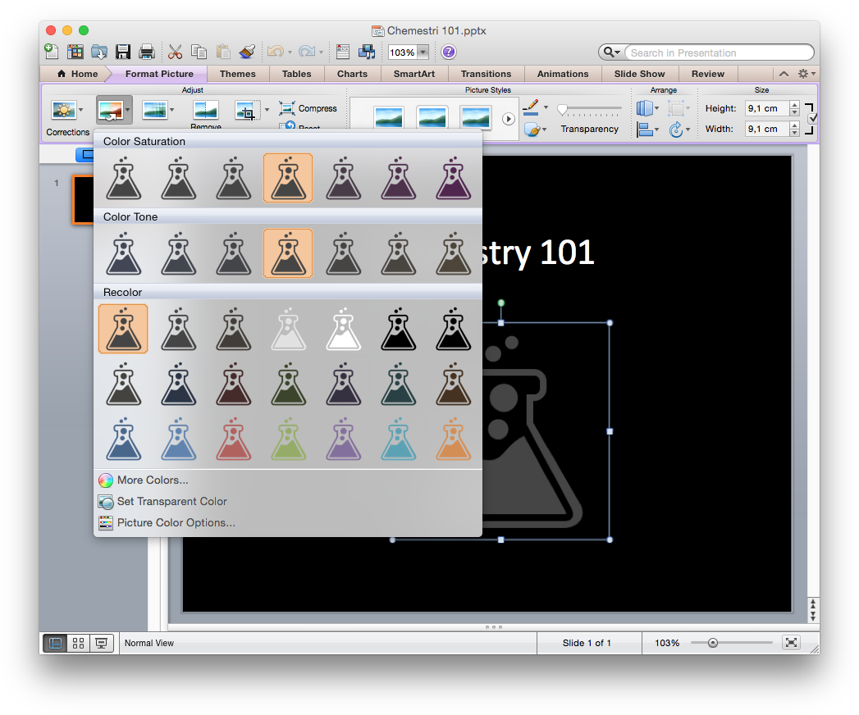
Task: Switch to Slide Sorter view button
Action: [x=78, y=644]
